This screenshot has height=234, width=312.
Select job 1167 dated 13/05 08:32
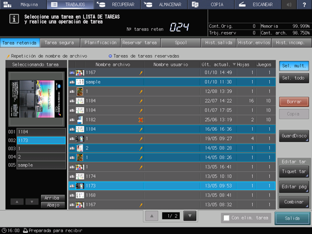coord(172,205)
